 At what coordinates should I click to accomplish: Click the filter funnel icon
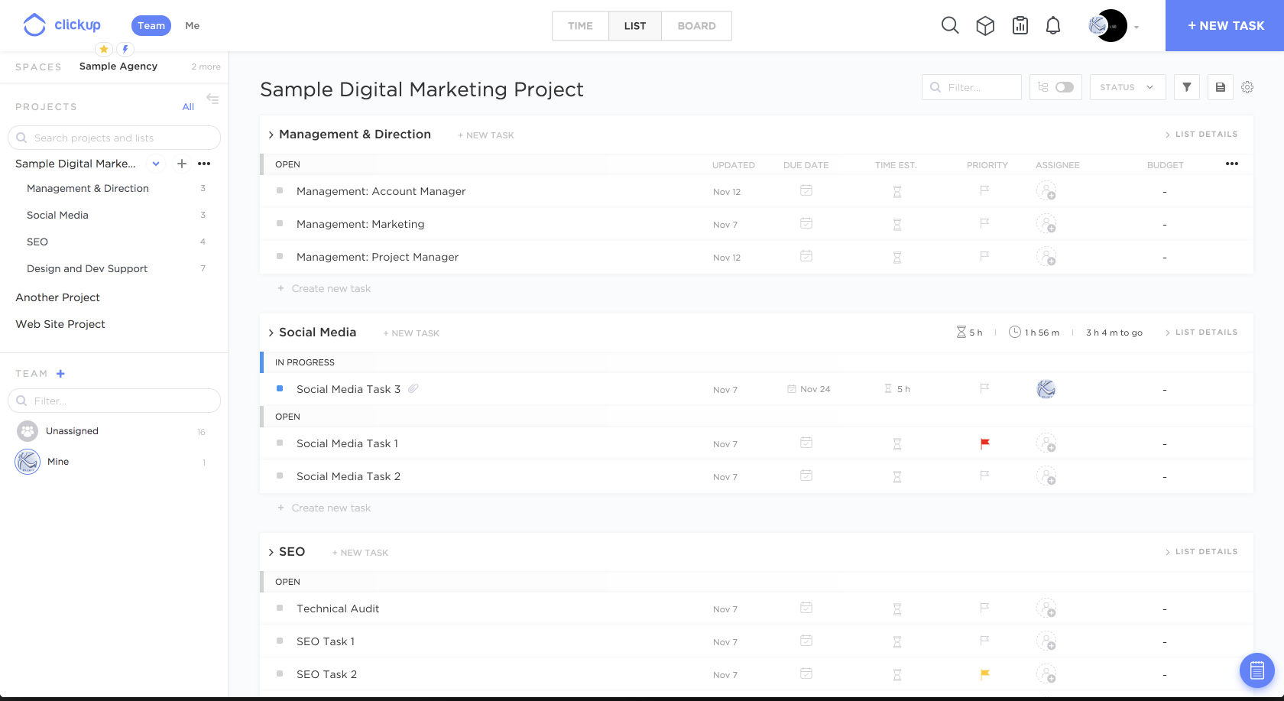point(1187,87)
